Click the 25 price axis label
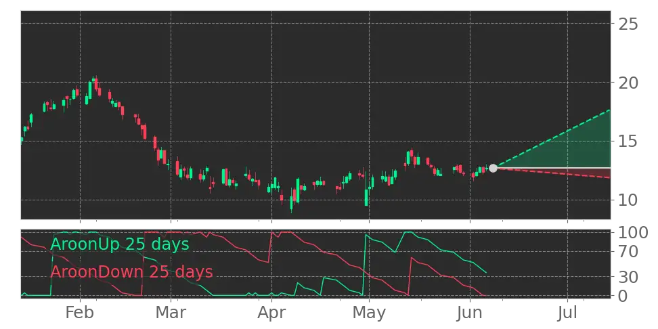The image size is (658, 329). tap(628, 24)
